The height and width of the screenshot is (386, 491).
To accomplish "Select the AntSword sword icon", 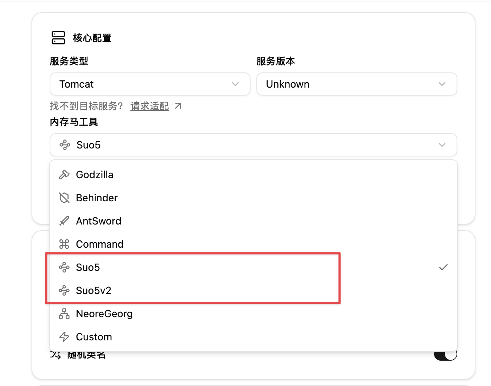I will tap(64, 221).
